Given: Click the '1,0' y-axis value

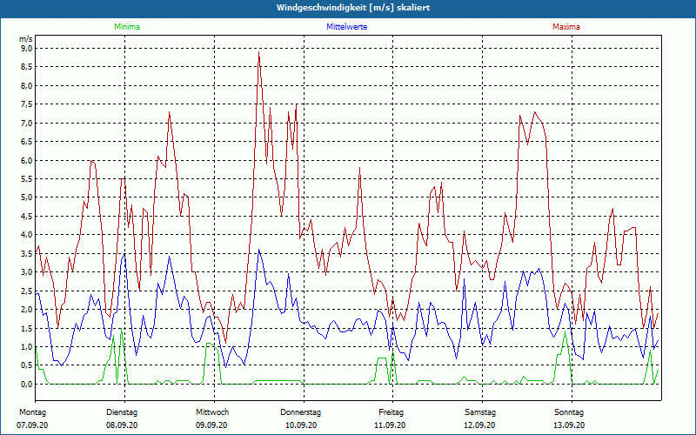Looking at the screenshot, I should [27, 346].
